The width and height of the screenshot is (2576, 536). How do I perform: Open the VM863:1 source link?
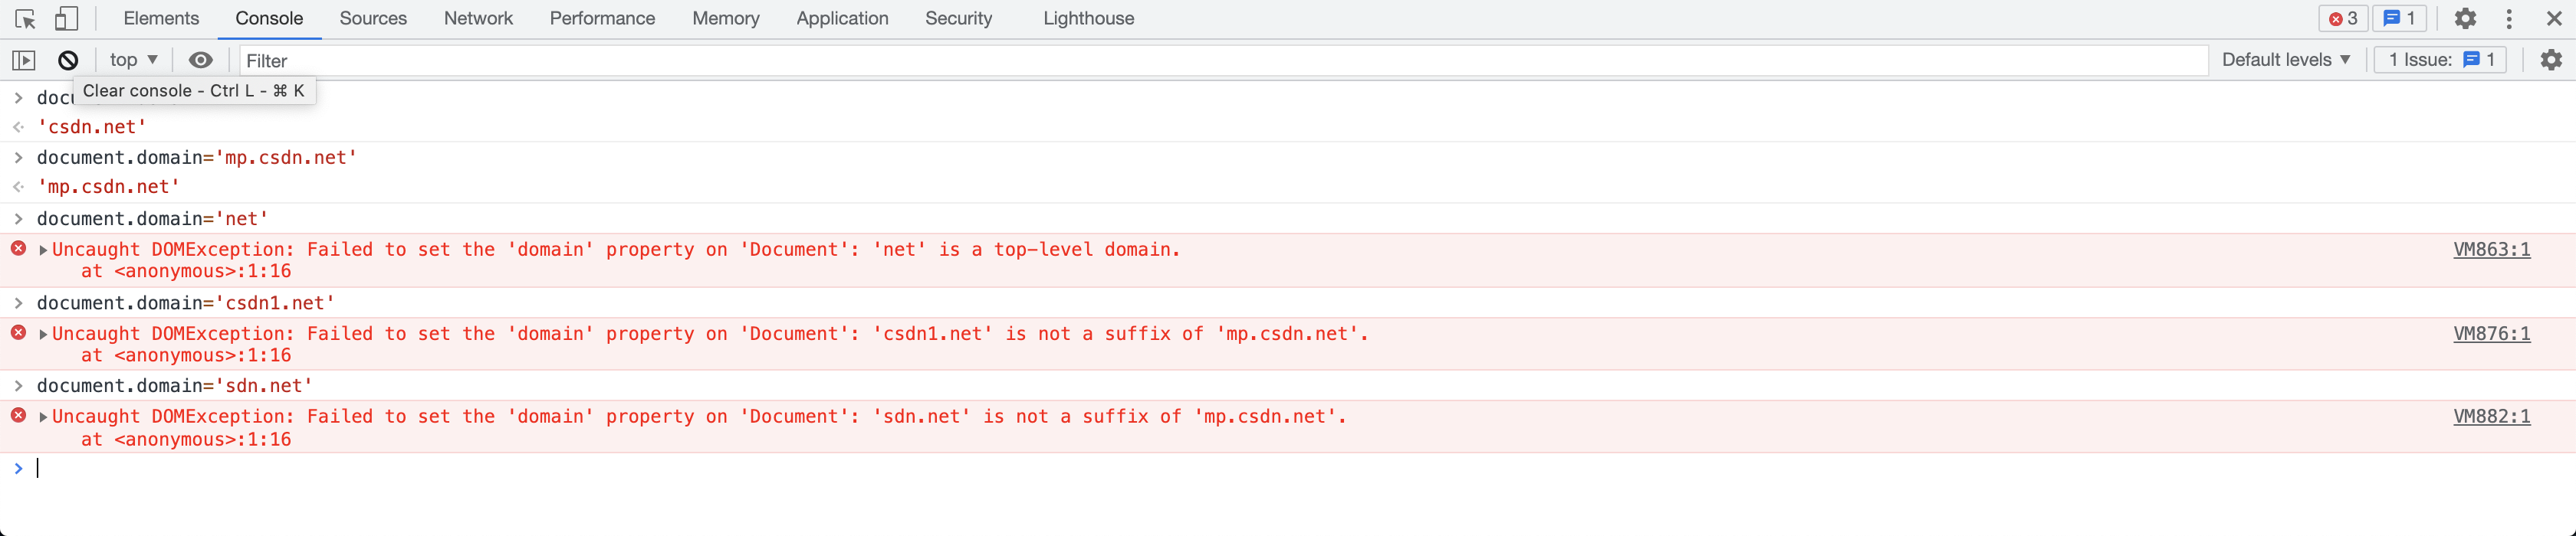coord(2491,250)
